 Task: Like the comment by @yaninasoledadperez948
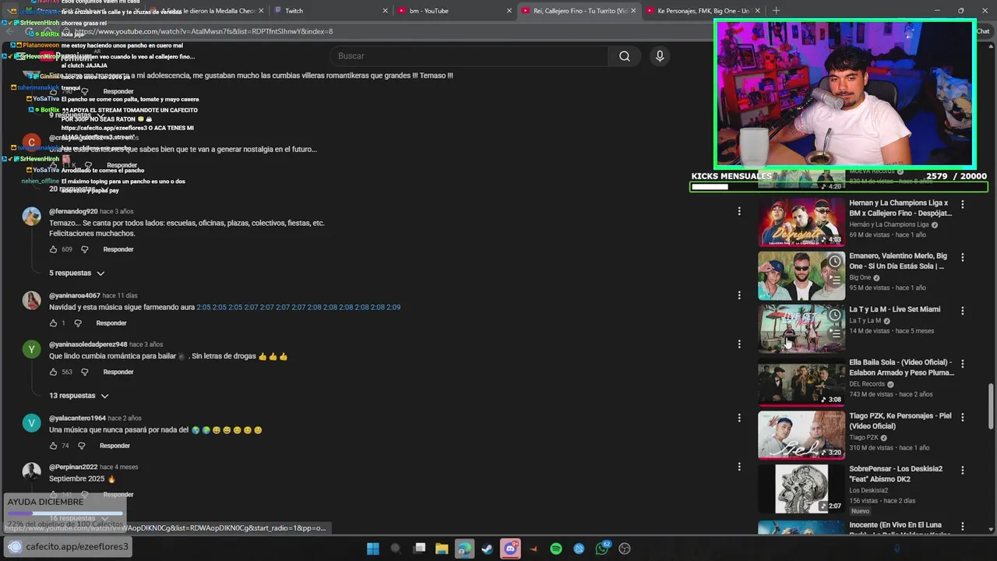coord(53,372)
